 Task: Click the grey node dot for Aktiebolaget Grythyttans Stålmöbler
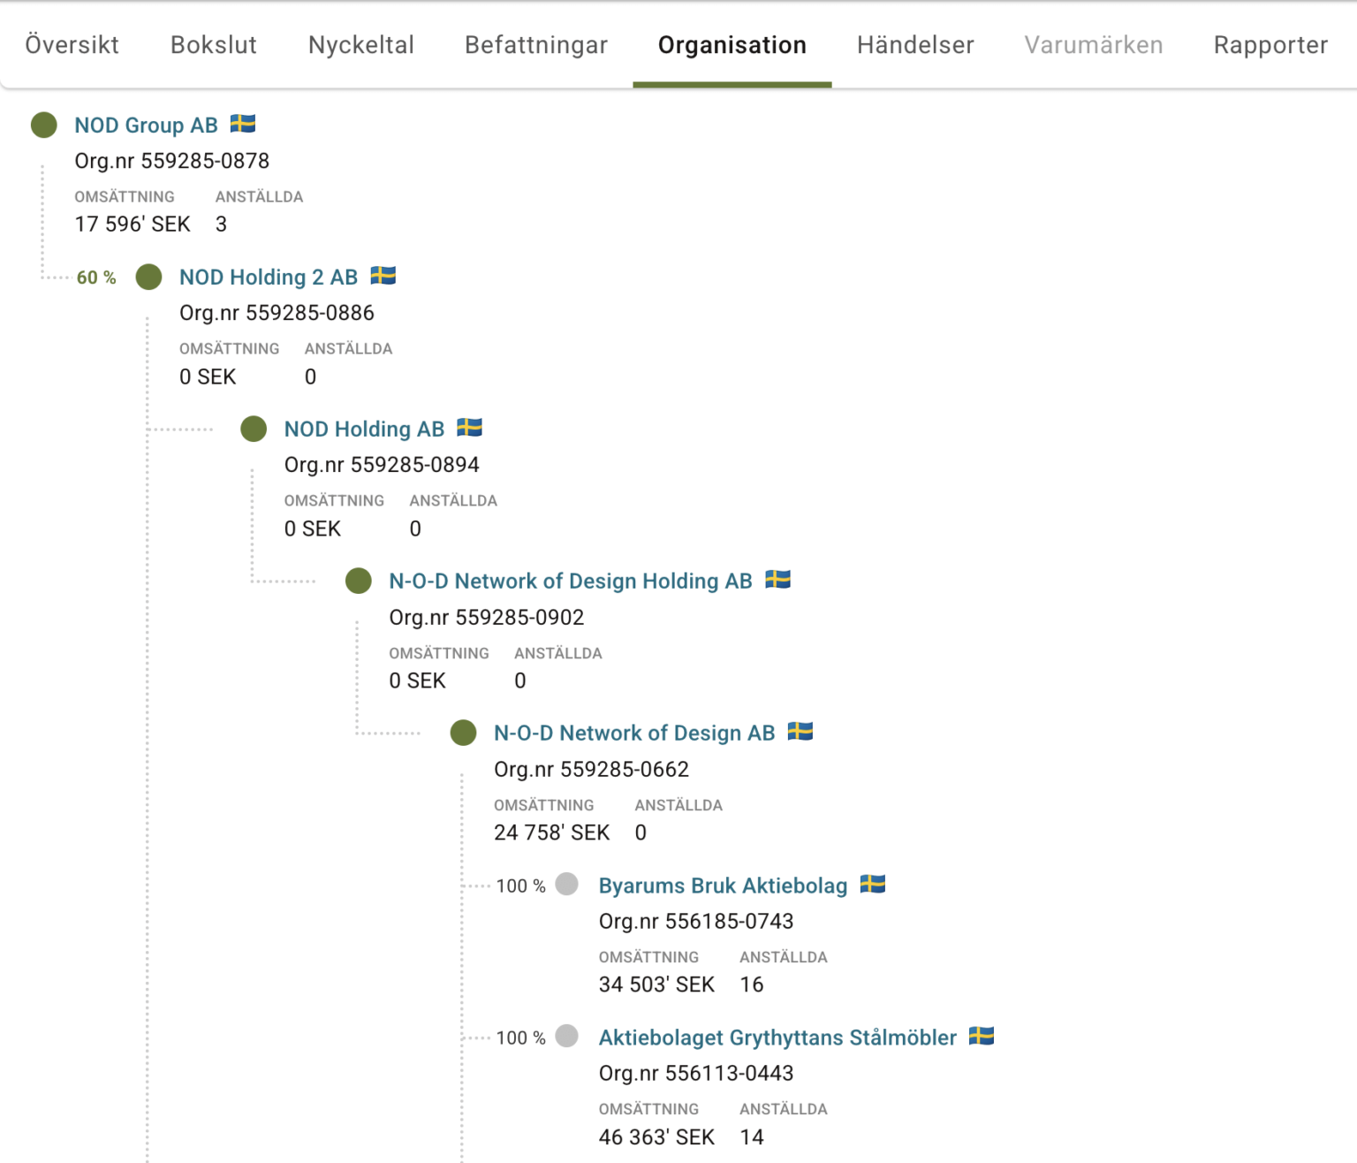pos(567,1036)
